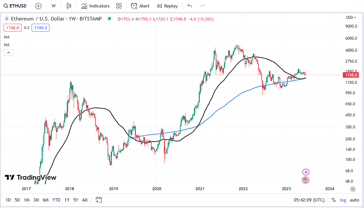Click the 05:42:09 (UTC) timezone clock
The height and width of the screenshot is (208, 364).
(309, 200)
